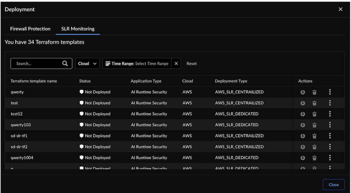Clear the Time Range filter with X
351x193 pixels.
[176, 64]
